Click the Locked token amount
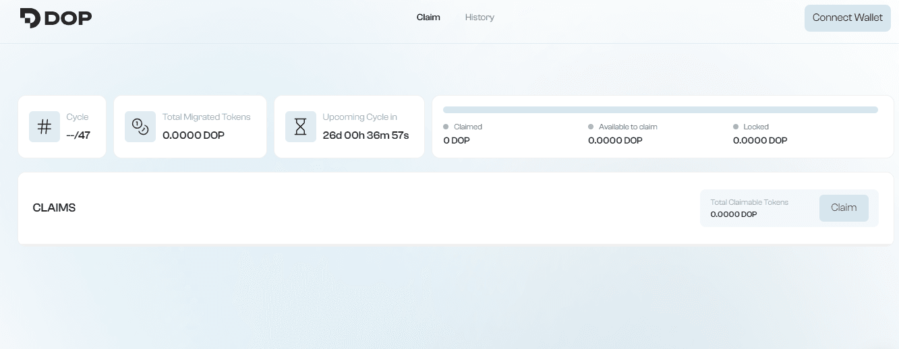Screen dimensions: 899x349 760,141
